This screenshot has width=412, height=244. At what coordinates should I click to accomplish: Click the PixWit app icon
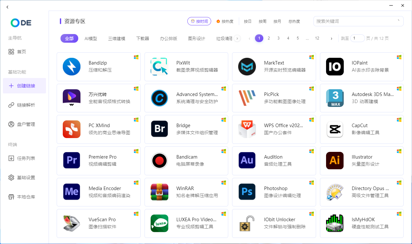(159, 67)
